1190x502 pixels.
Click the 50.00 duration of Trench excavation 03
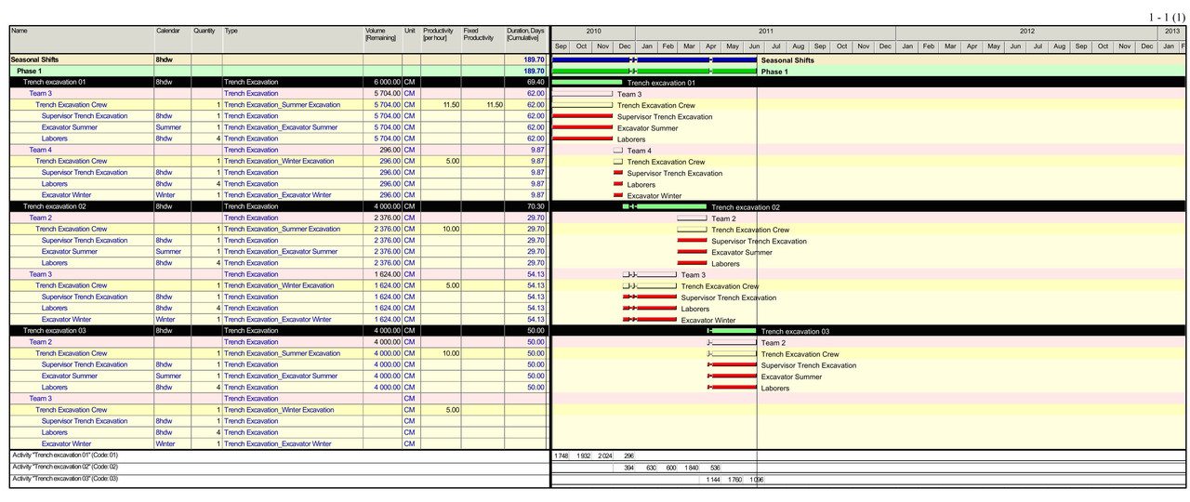point(526,330)
